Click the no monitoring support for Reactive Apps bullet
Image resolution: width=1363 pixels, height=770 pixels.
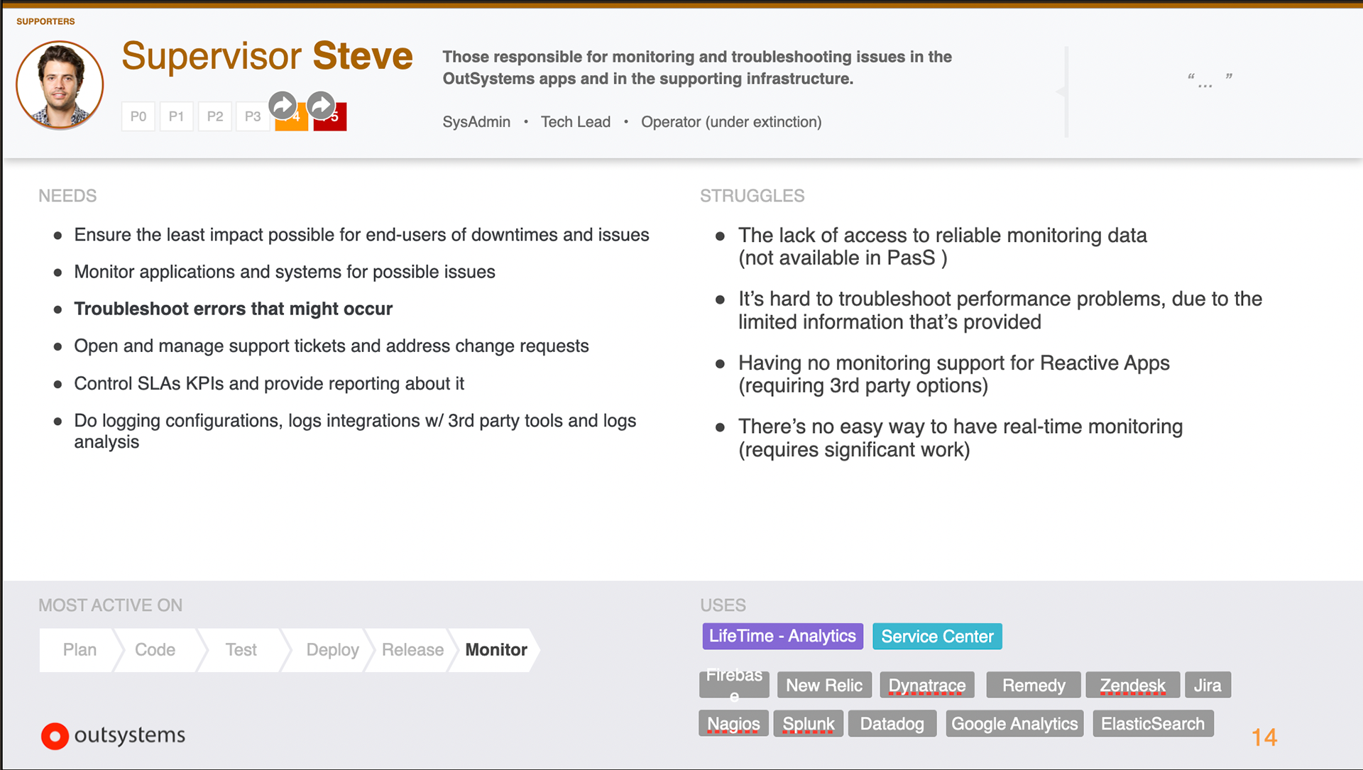pyautogui.click(x=953, y=374)
